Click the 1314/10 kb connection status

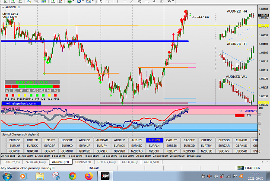coord(248,168)
